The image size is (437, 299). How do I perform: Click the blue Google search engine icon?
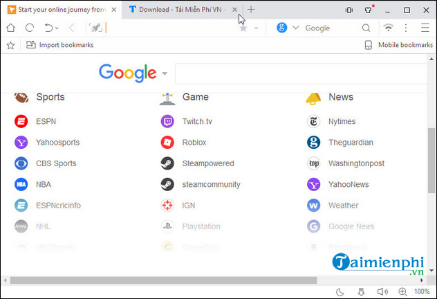tap(281, 28)
